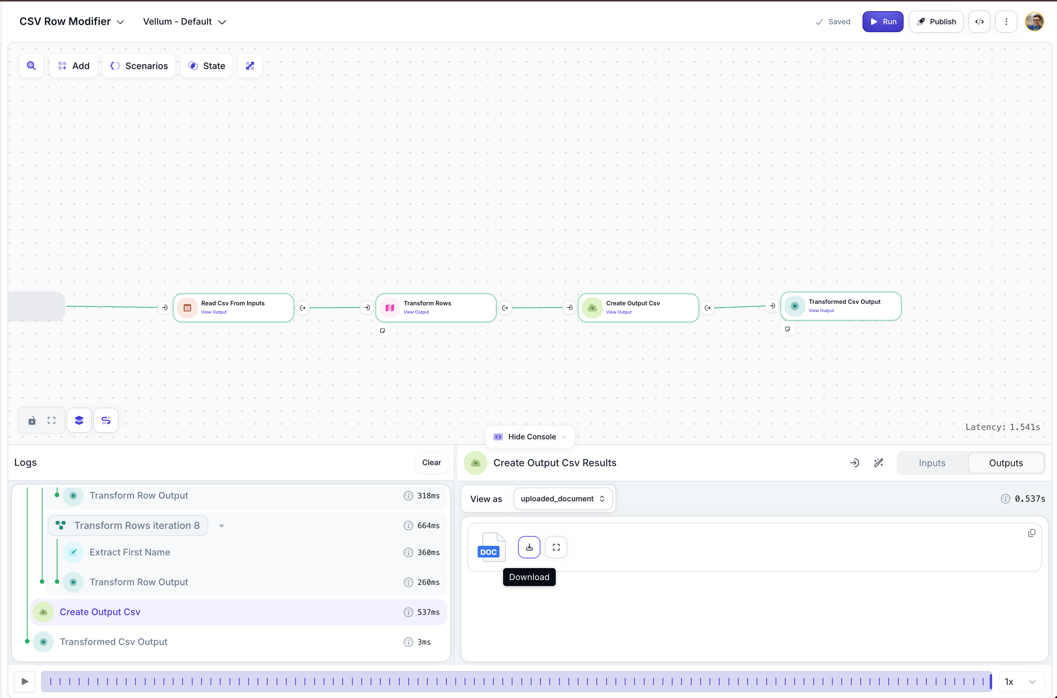Image resolution: width=1057 pixels, height=698 pixels.
Task: Clear the logs panel
Action: click(x=431, y=462)
